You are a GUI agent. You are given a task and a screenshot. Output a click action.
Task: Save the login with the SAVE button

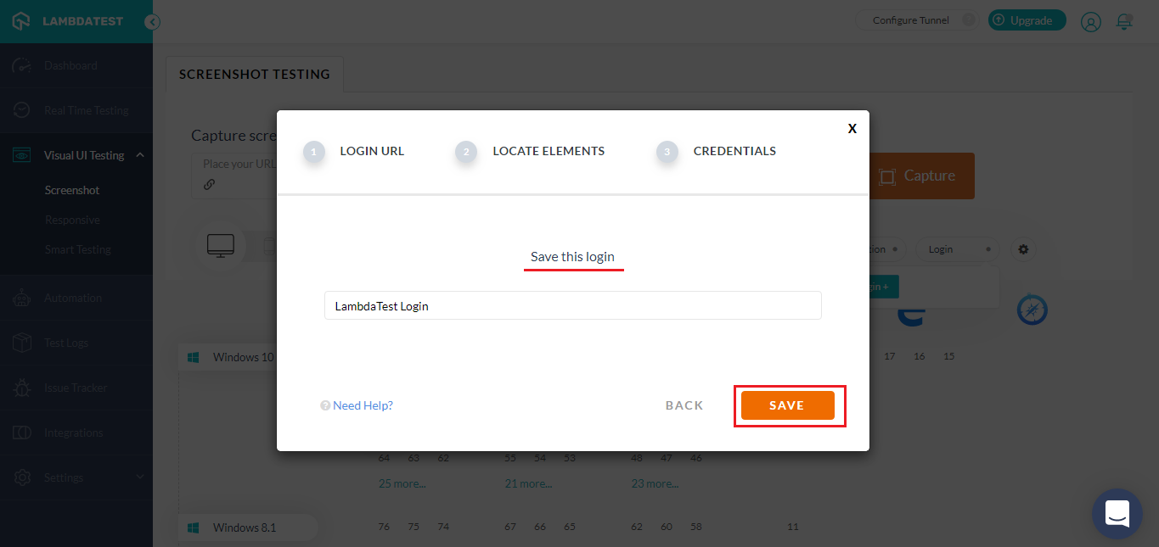(789, 405)
